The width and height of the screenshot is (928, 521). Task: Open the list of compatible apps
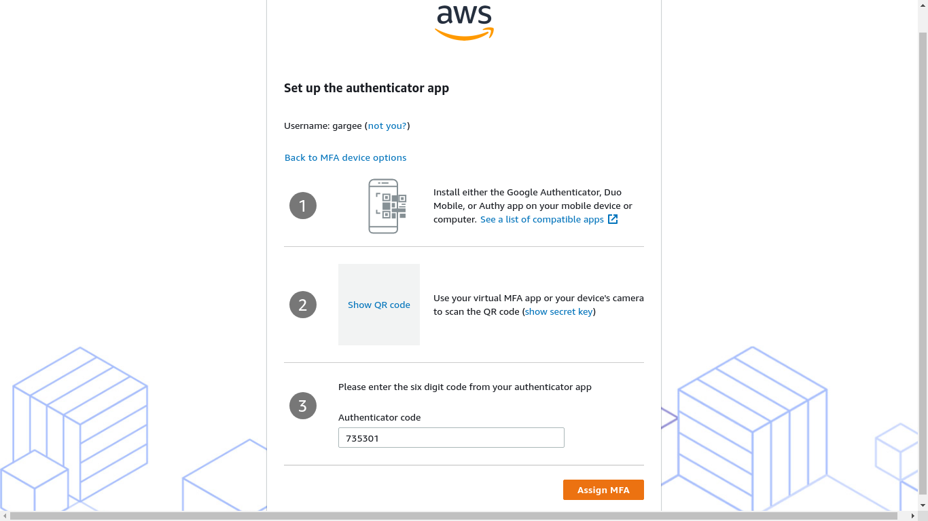[x=541, y=219]
